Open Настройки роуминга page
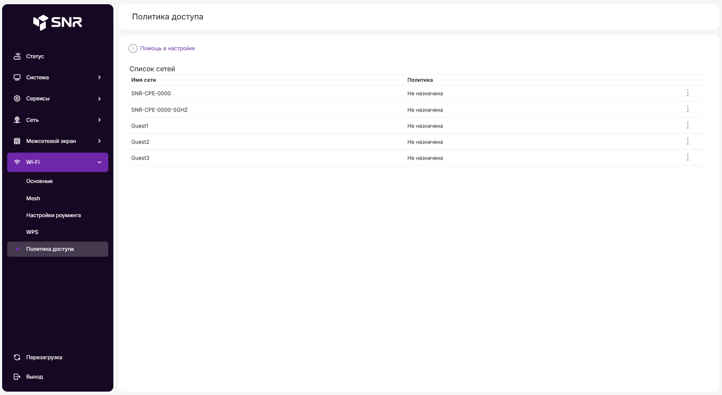Viewport: 722px width, 395px height. (54, 215)
